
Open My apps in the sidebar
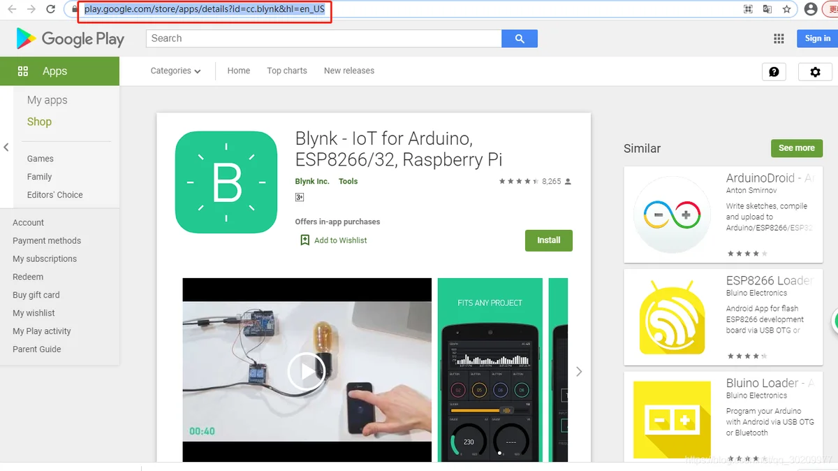pos(47,100)
